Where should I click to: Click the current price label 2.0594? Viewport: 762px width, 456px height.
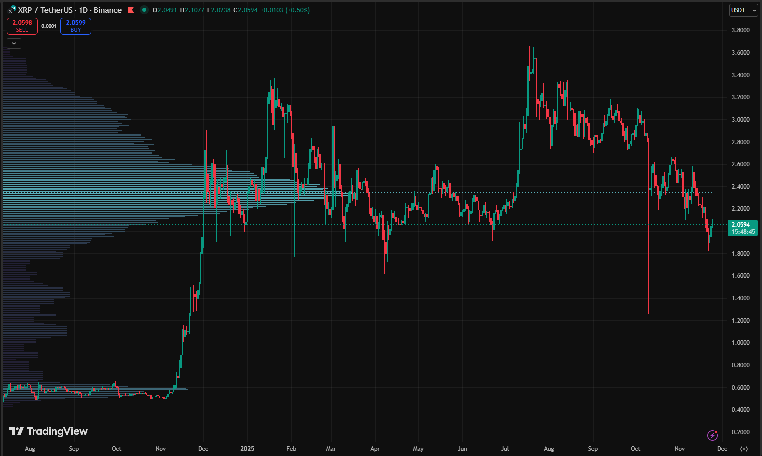click(x=741, y=225)
